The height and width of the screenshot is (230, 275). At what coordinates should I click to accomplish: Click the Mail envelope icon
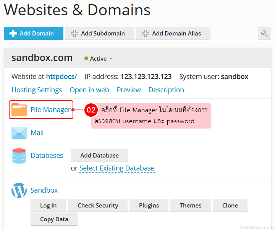[19, 133]
